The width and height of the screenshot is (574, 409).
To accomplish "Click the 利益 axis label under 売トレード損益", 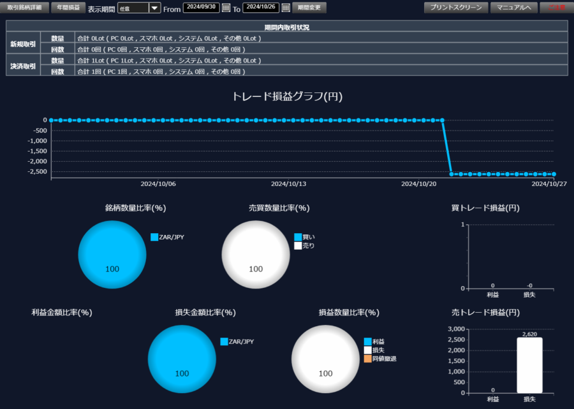I will 493,399.
